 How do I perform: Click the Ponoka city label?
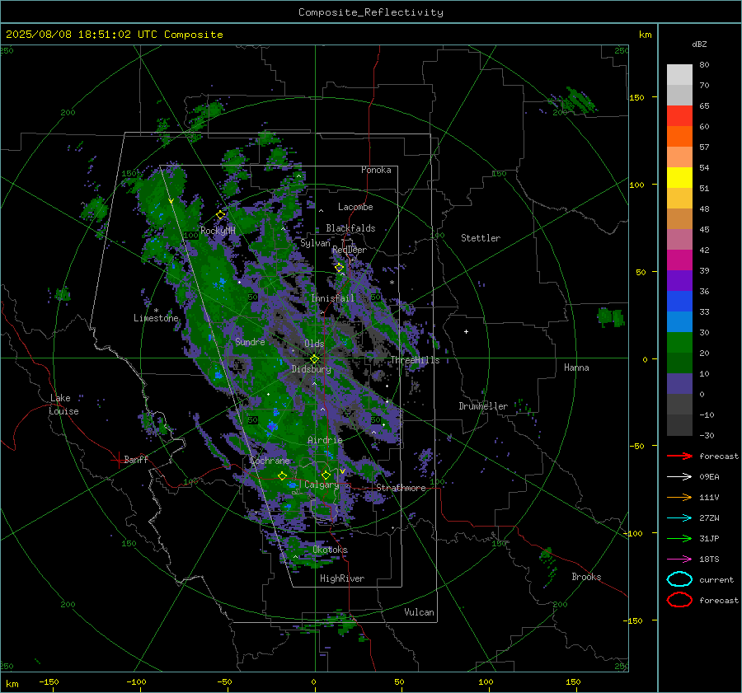click(376, 170)
